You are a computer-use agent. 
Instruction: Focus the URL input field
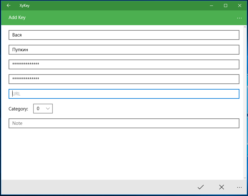coord(124,94)
